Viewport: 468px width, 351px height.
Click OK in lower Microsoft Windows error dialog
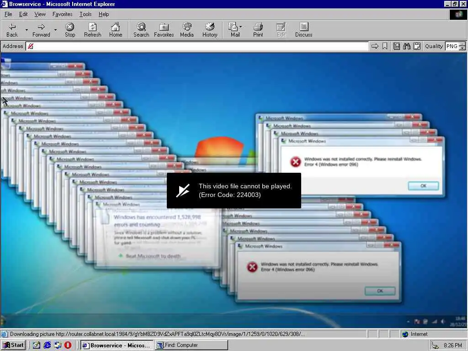[x=380, y=291]
